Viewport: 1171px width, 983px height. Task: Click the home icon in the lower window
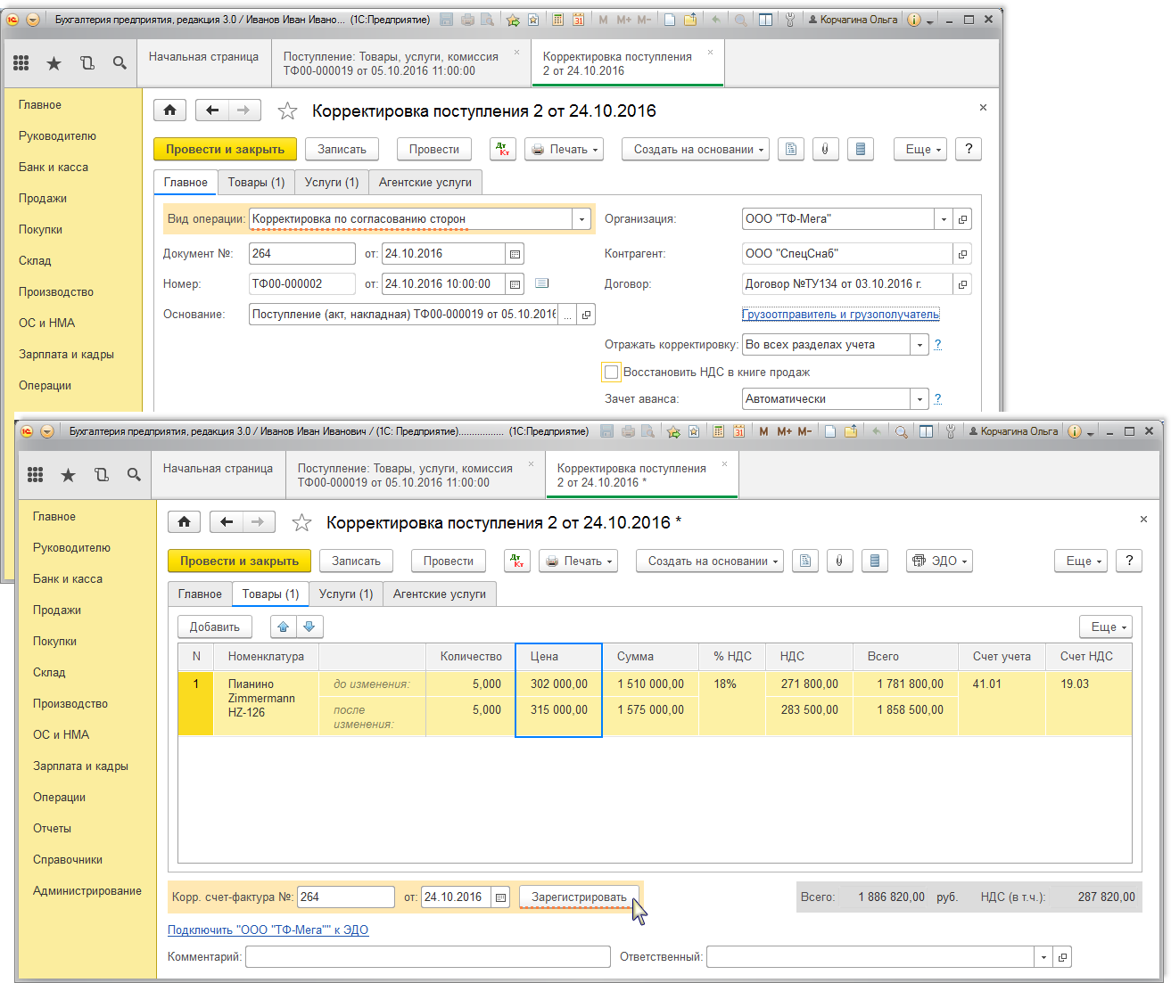tap(184, 522)
